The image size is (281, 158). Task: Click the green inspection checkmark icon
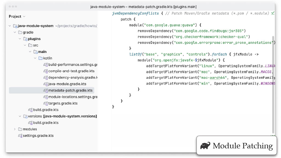coord(273,13)
